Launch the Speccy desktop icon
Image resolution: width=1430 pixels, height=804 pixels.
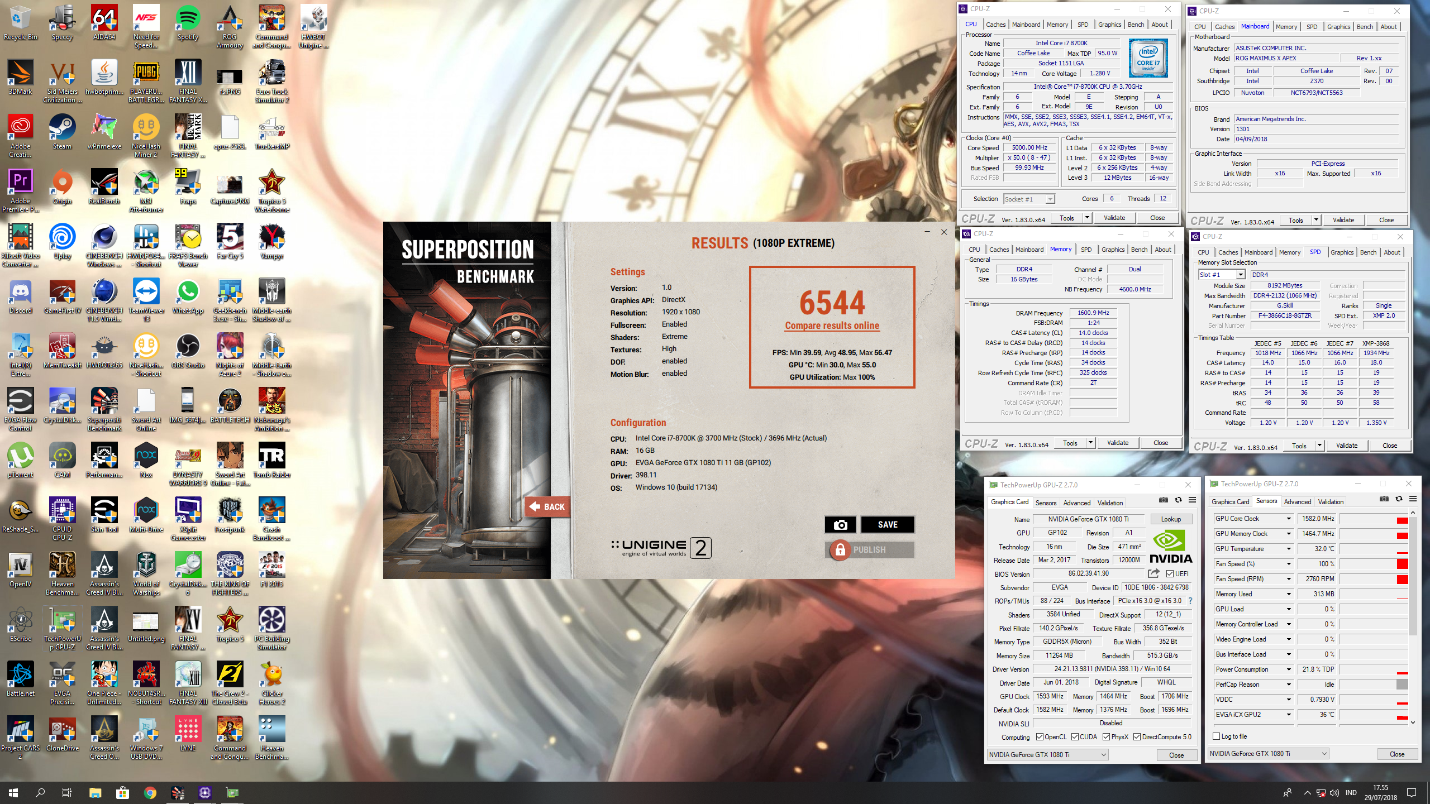[62, 22]
